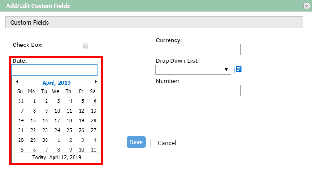Screen dimensions: 312x186
Task: Save the custom fields
Action: pos(136,142)
